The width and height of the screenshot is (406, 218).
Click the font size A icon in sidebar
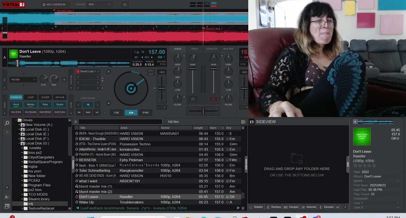pos(7,197)
